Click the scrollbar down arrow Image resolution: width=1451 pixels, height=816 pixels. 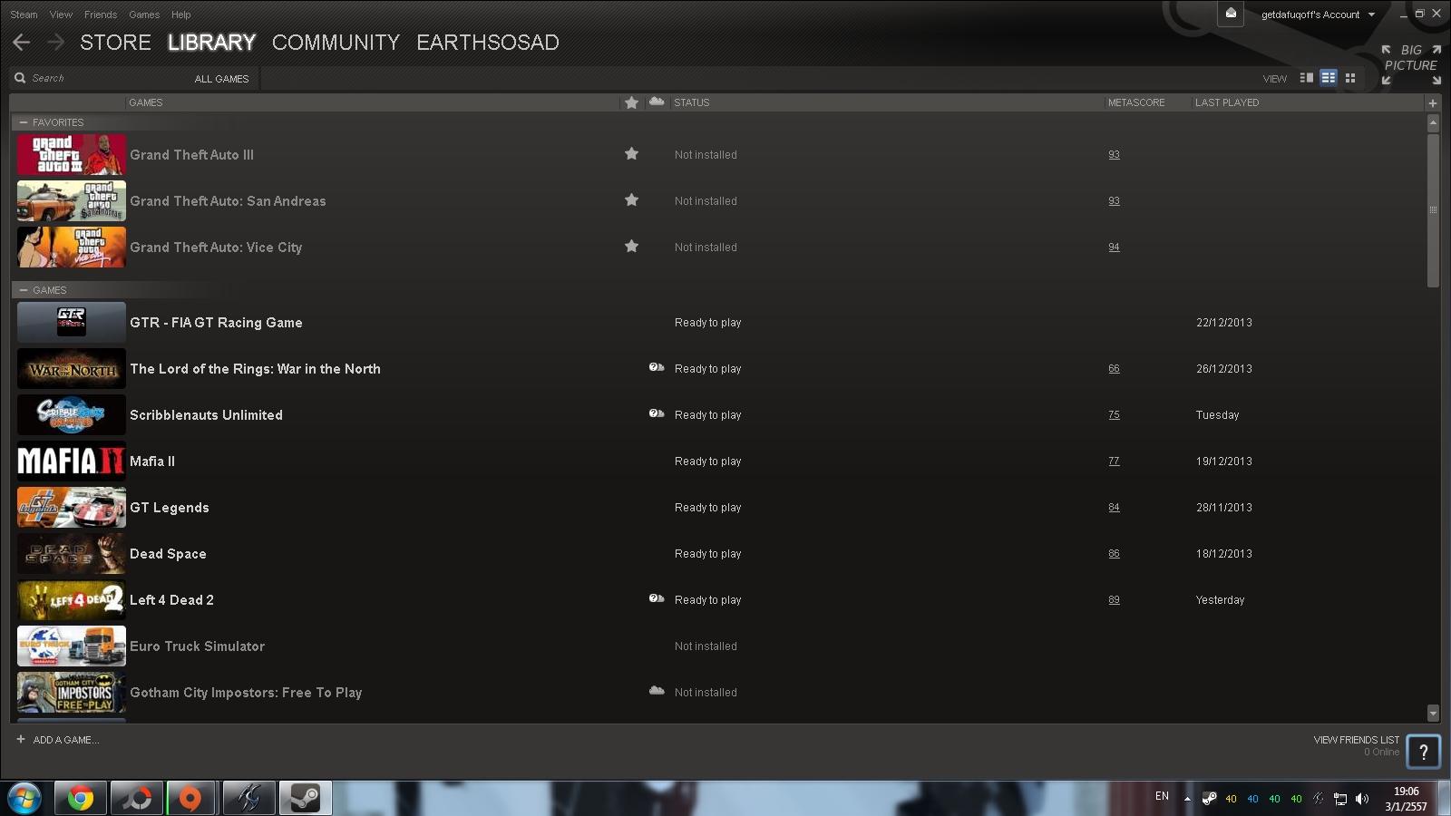(1433, 714)
